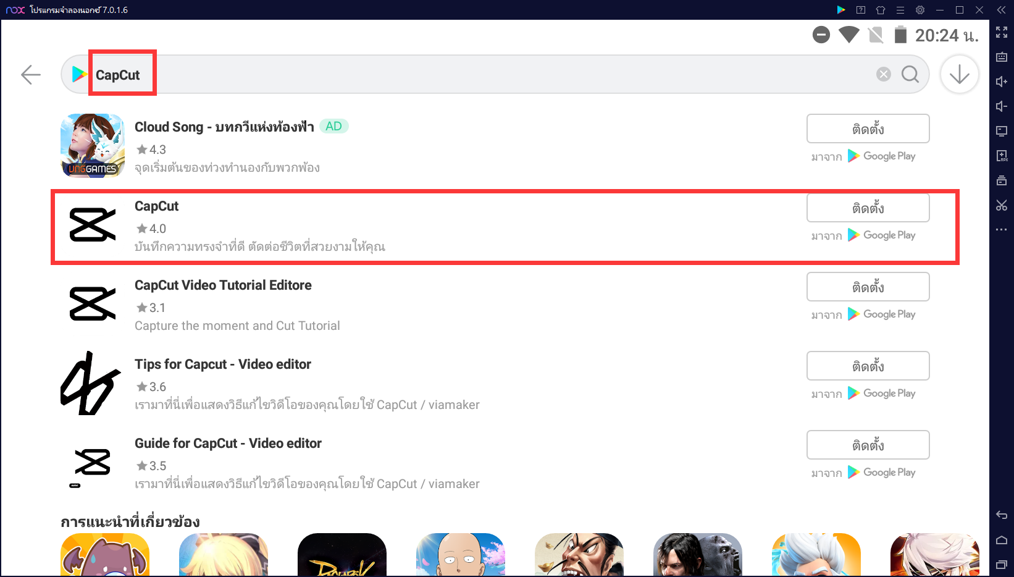Open Nox screen display icon
The height and width of the screenshot is (577, 1014).
(1002, 131)
